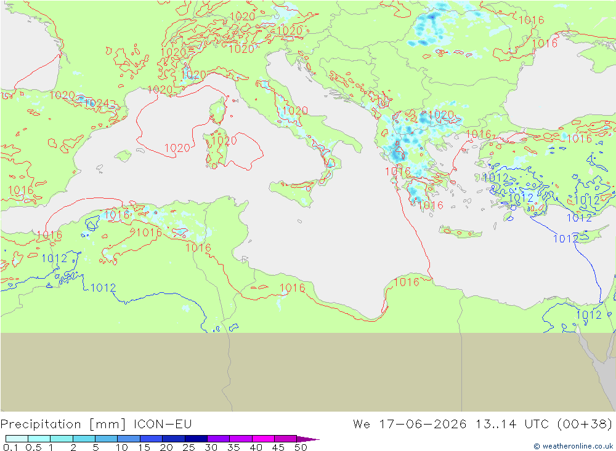Select the ICON-EU model label
The image size is (616, 451).
tap(163, 425)
